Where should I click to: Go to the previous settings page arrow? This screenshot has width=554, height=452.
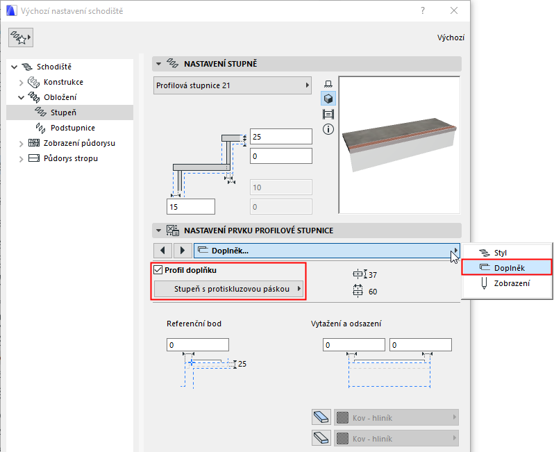tap(163, 251)
